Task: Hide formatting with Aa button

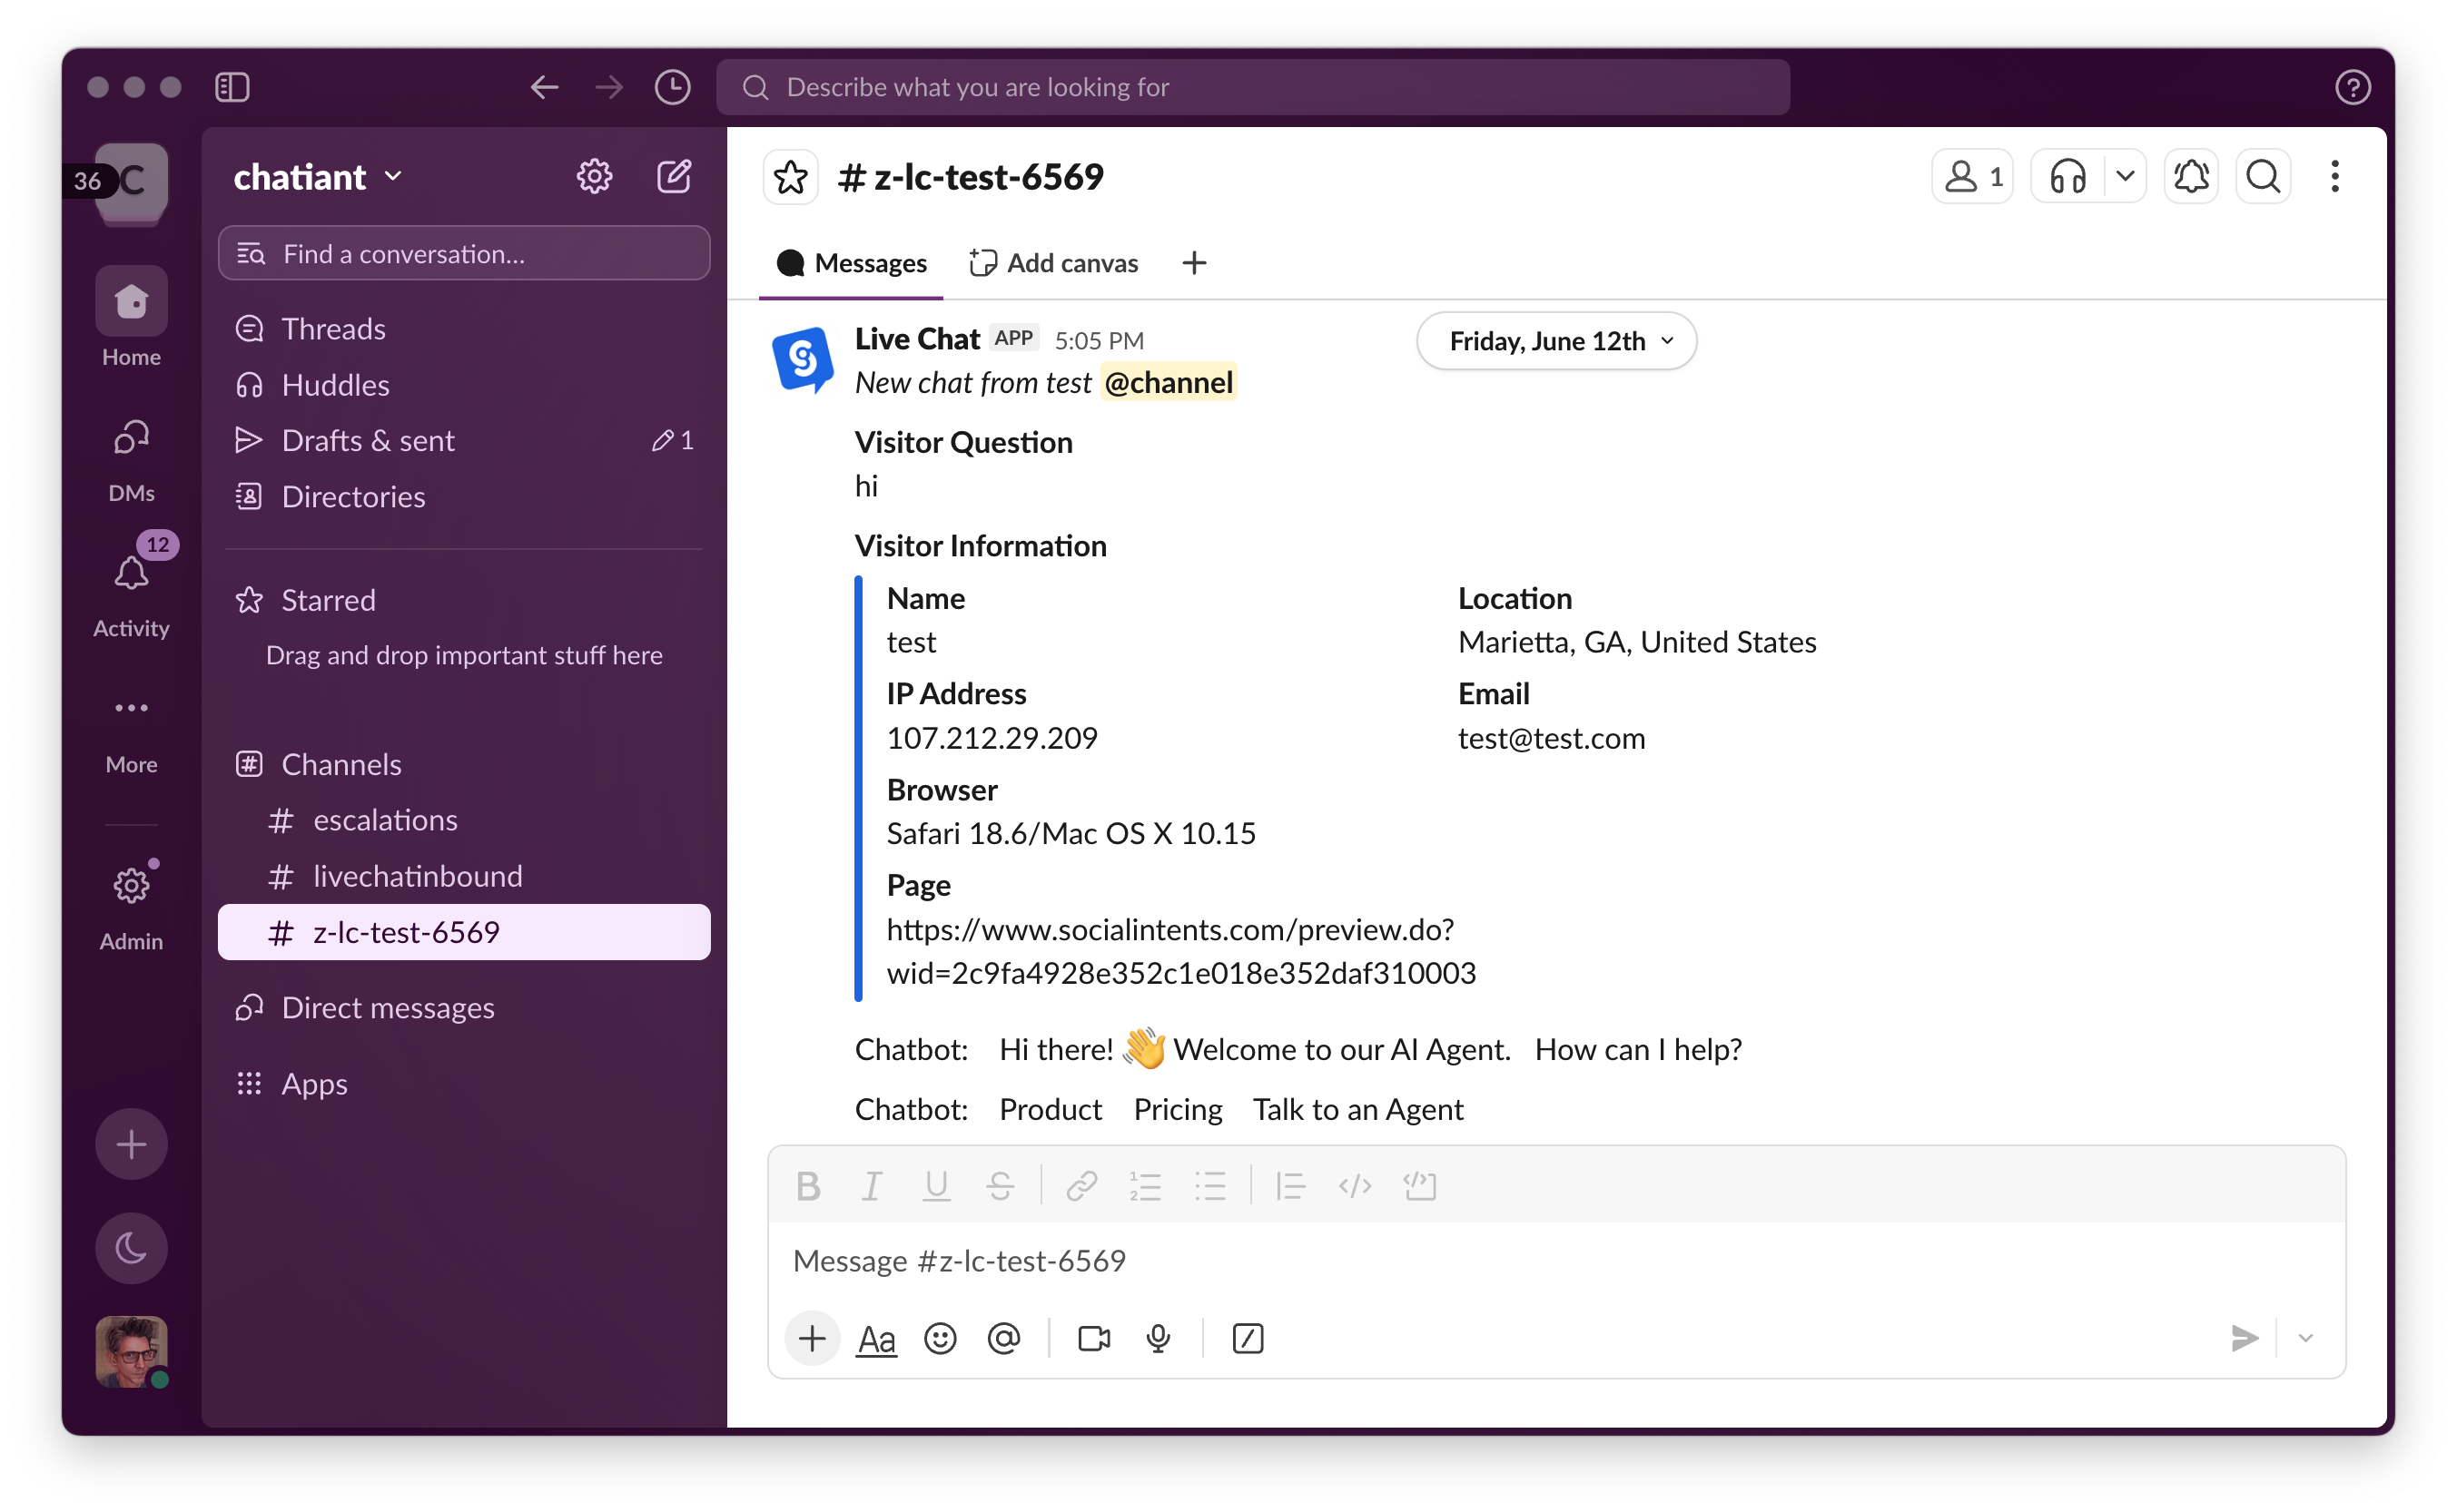Action: (876, 1338)
